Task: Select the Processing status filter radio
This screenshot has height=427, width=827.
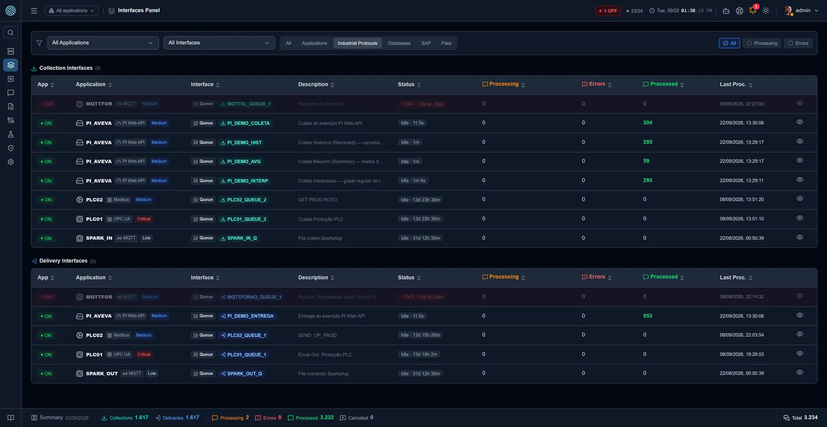Action: (x=762, y=43)
